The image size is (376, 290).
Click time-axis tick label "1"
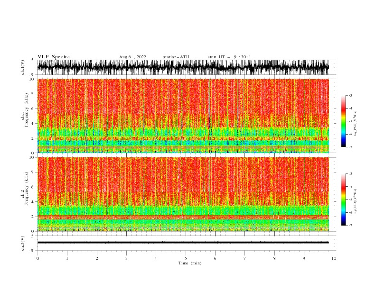pyautogui.click(x=67, y=258)
